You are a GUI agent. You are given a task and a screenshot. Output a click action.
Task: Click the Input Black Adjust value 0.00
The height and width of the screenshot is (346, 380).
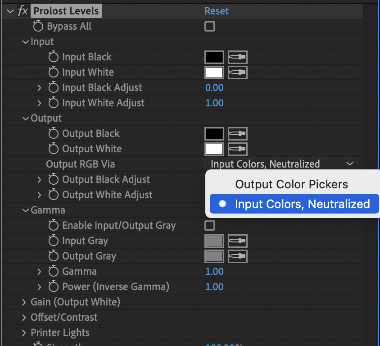[x=214, y=87]
